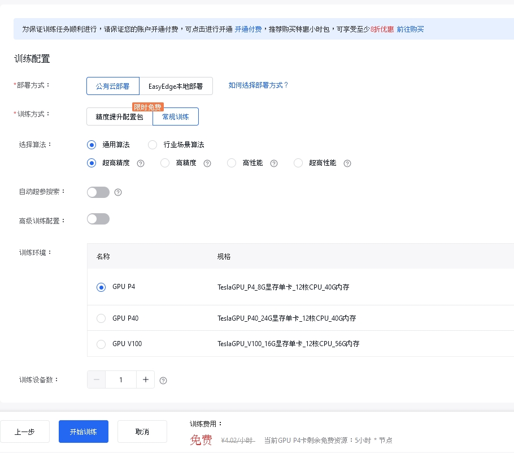
Task: Open help icon for 超高精度
Action: (x=141, y=163)
